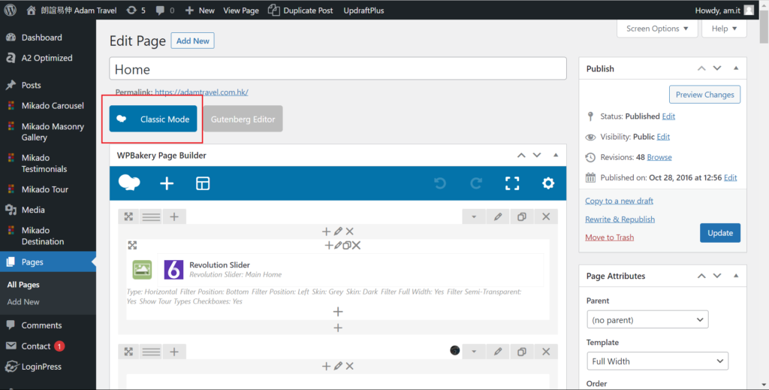Click the Update button
The width and height of the screenshot is (769, 390).
[x=720, y=233]
